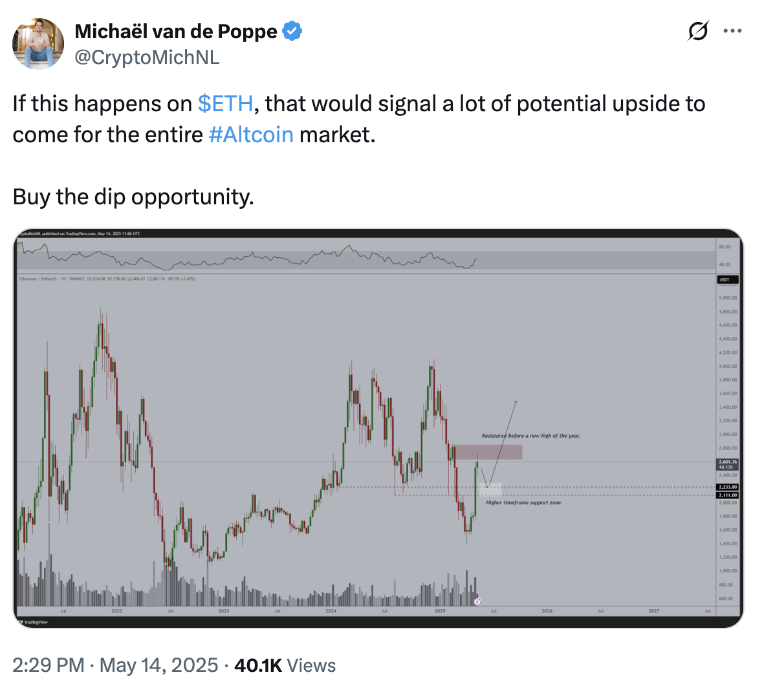Viewport: 764px width, 688px height.
Task: Open the Grok explain post icon
Action: coord(698,31)
